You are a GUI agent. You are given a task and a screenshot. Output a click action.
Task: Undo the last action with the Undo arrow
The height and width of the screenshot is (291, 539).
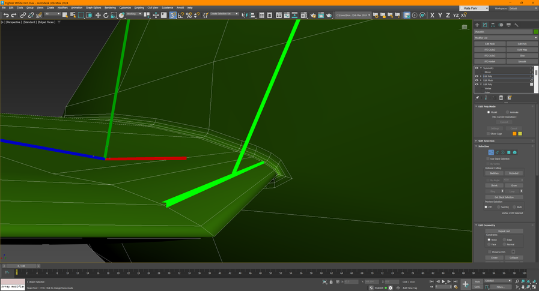tap(6, 15)
